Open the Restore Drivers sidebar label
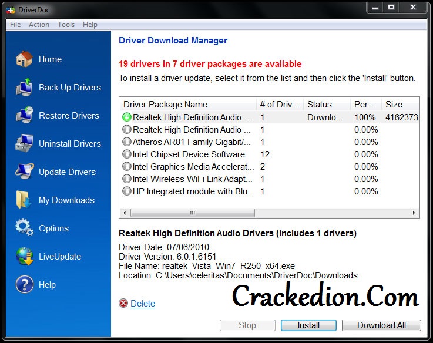 69,116
